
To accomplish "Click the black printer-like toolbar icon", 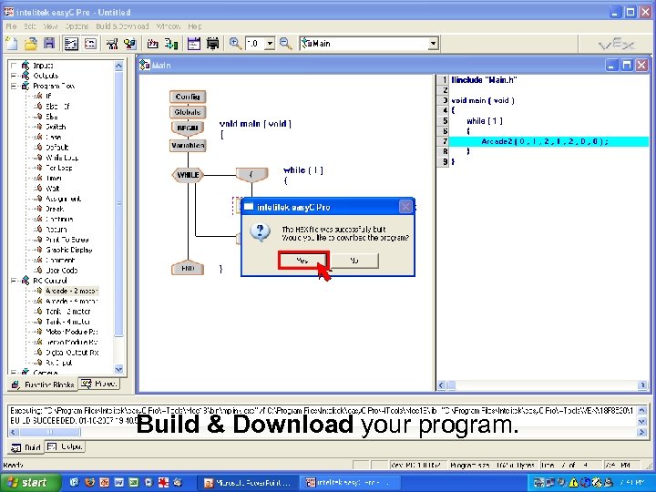I will (x=212, y=44).
